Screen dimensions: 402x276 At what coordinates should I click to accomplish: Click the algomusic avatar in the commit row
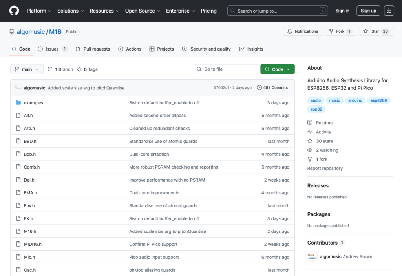click(18, 88)
